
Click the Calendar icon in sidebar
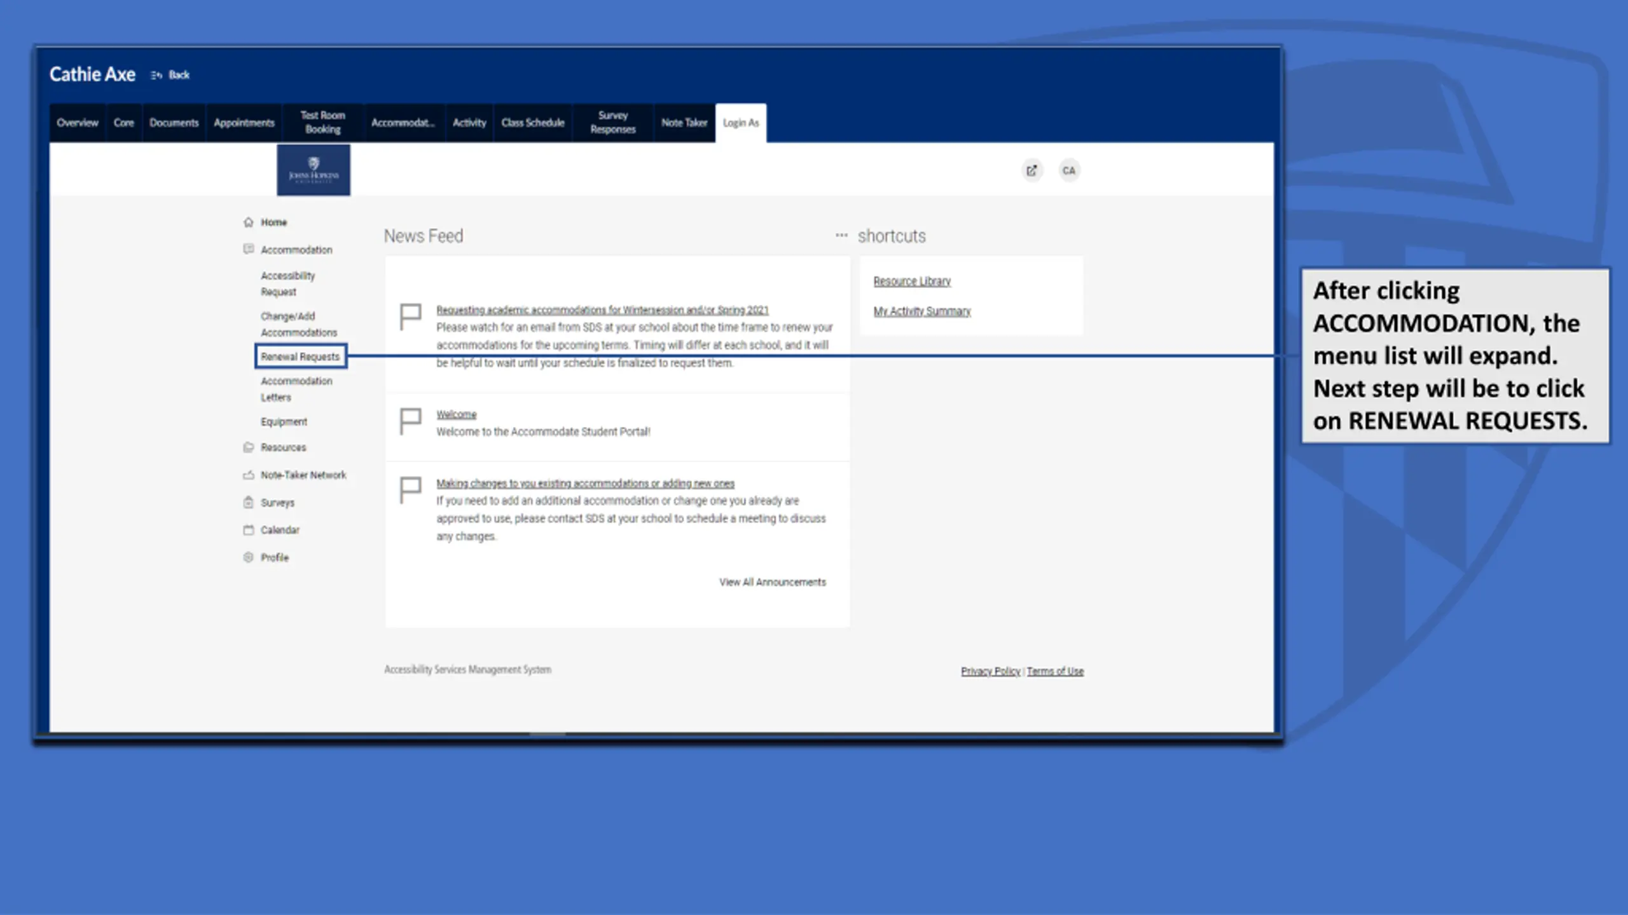249,530
